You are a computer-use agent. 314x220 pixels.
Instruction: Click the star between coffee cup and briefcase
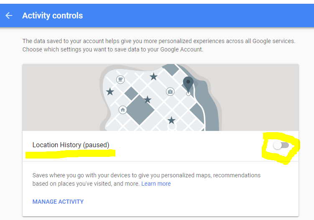click(153, 77)
